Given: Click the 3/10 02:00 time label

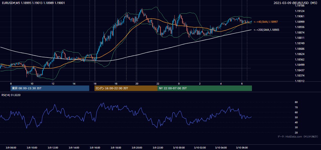Looking at the screenshot, I should 200,148.
